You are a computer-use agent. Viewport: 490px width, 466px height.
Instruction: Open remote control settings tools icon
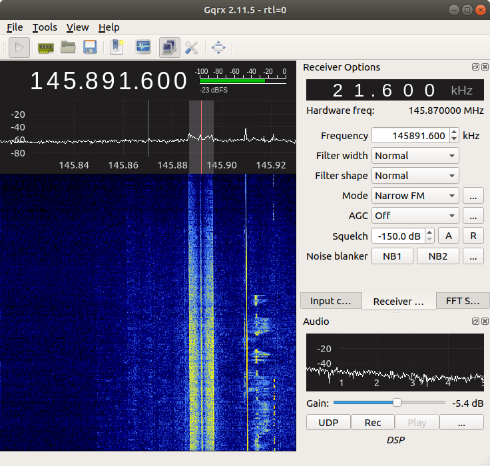pyautogui.click(x=191, y=47)
